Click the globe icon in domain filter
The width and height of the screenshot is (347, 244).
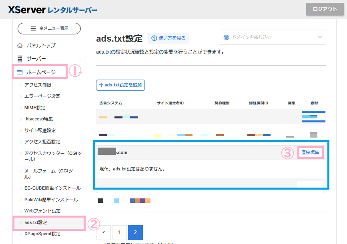(x=227, y=37)
